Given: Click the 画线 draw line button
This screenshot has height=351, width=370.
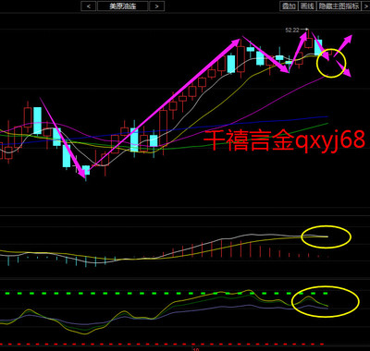Looking at the screenshot, I should point(307,6).
